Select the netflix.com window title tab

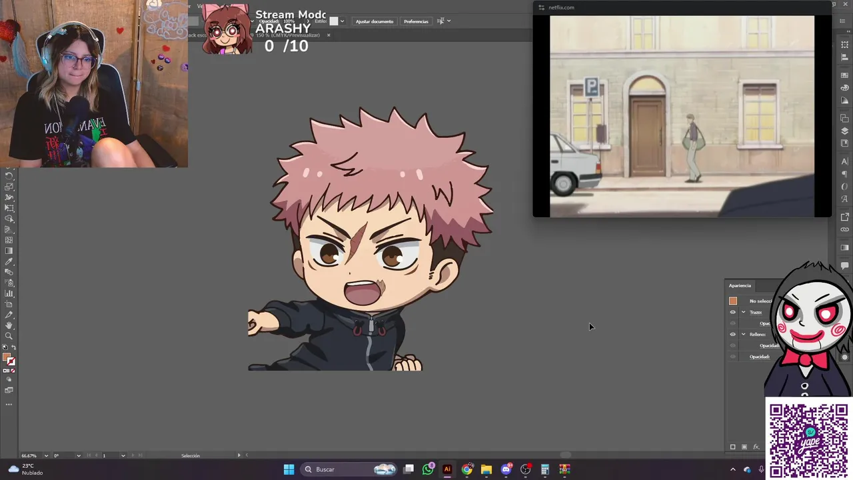560,7
